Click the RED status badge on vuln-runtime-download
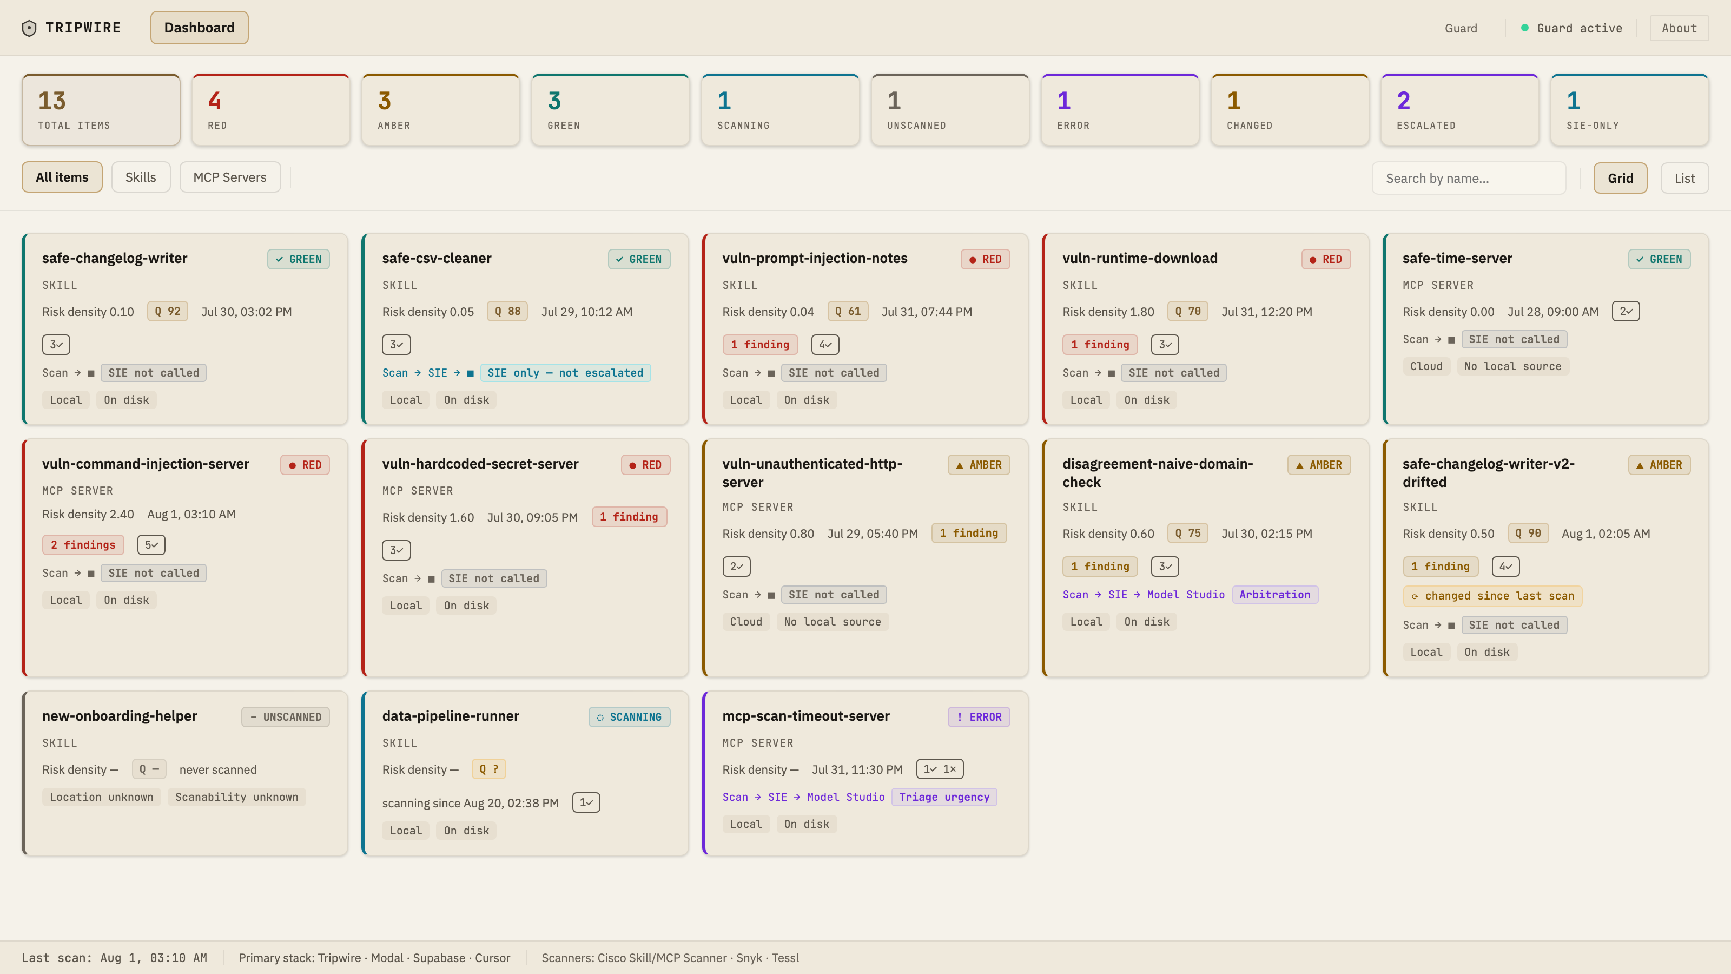 click(1326, 260)
